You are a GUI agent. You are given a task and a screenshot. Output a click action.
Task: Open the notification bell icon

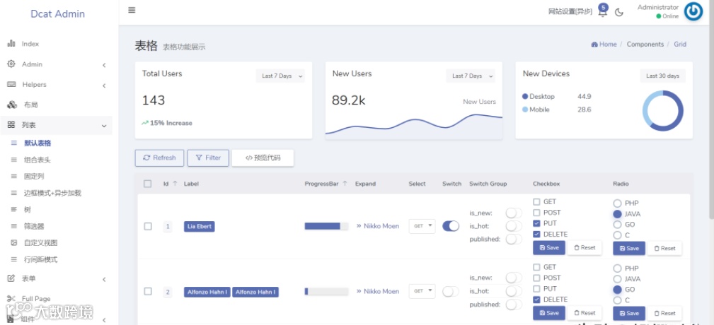[602, 12]
